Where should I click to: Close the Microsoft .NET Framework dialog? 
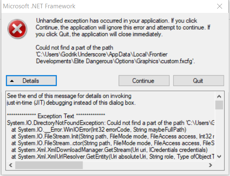coord(220,6)
